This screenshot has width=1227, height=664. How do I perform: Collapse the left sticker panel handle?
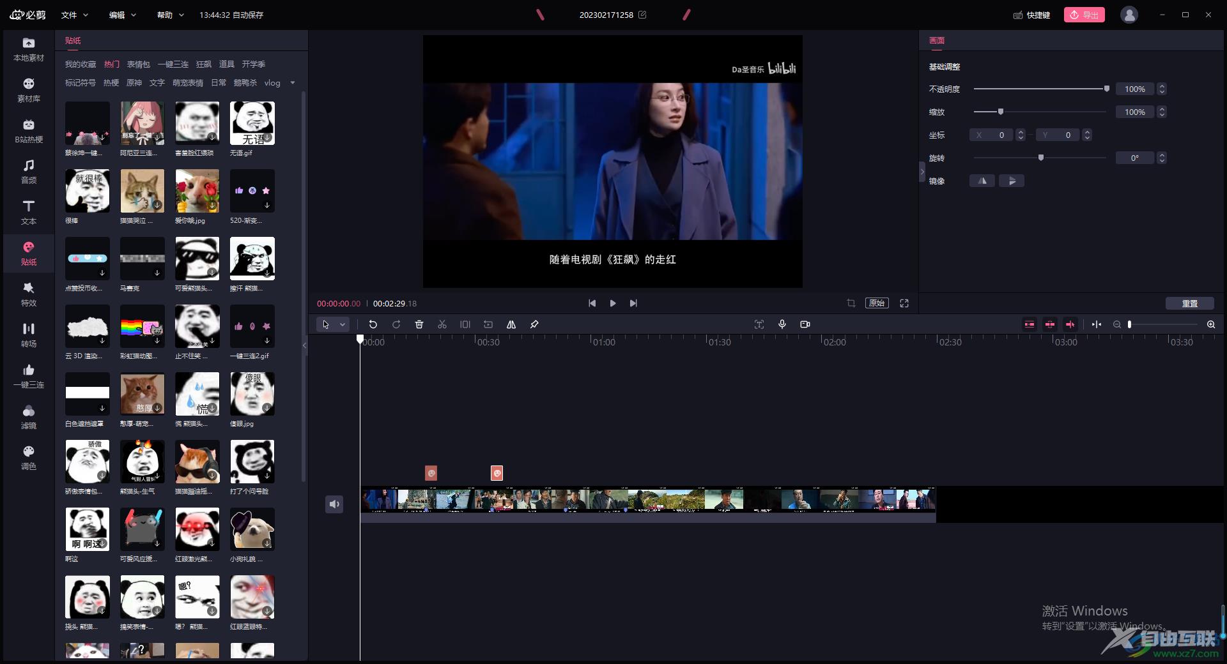point(304,345)
